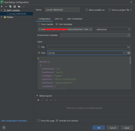Create new folder in the configurations toolbar

(19, 7)
